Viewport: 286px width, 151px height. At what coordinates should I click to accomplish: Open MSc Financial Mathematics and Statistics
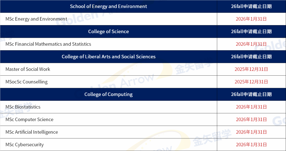coord(48,44)
